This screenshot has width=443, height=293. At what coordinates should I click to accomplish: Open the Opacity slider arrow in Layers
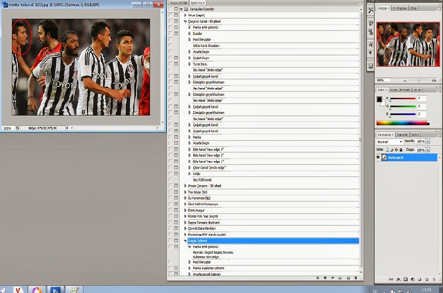[x=428, y=141]
